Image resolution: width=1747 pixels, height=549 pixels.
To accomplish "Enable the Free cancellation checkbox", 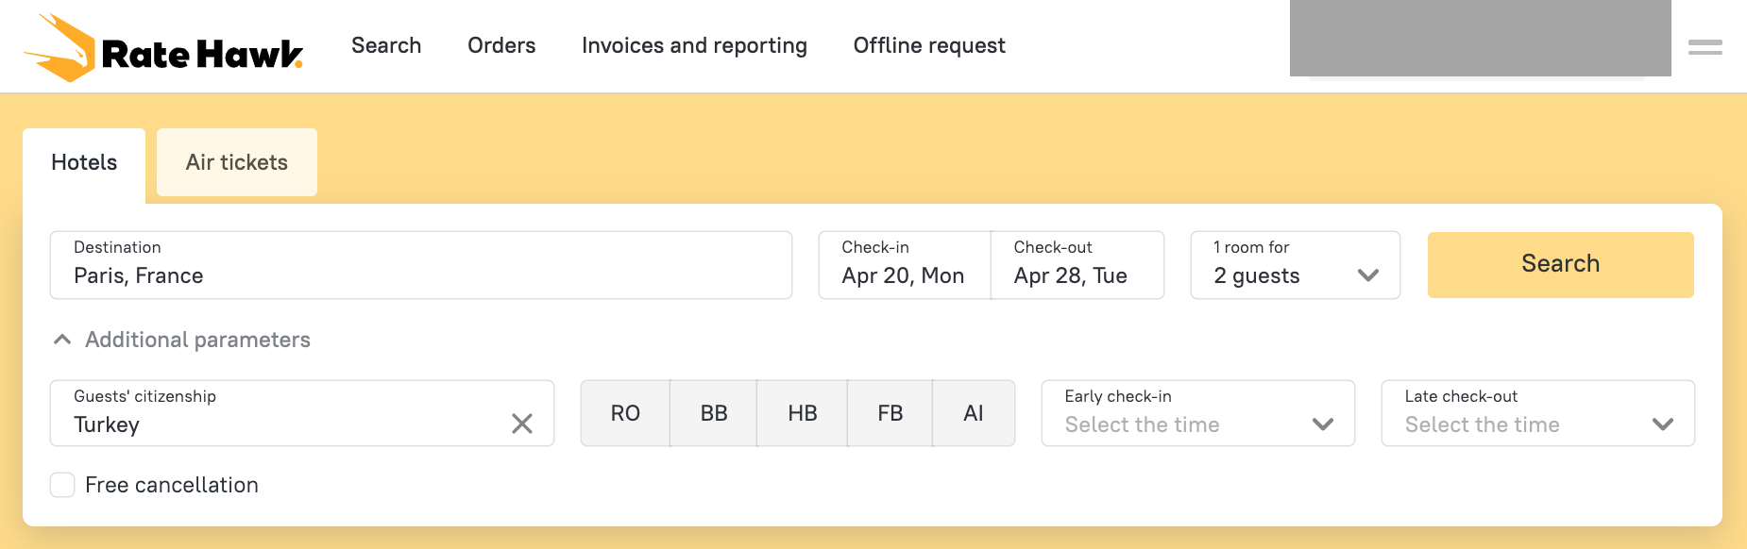I will pos(62,485).
